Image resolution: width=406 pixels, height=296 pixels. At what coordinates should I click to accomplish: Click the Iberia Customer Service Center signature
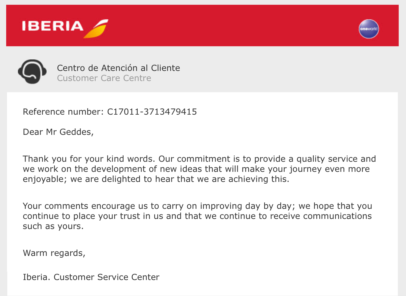[x=91, y=277]
